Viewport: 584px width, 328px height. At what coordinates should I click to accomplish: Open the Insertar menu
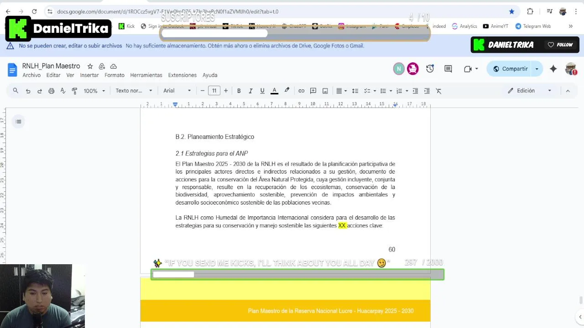pyautogui.click(x=89, y=75)
